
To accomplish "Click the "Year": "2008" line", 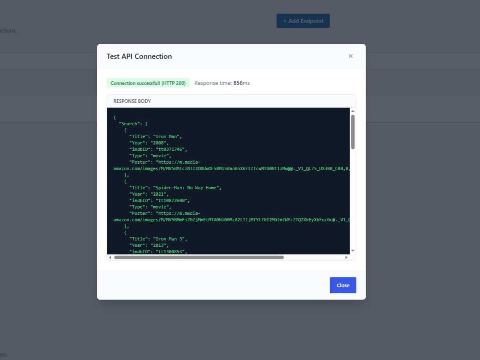I will point(149,143).
